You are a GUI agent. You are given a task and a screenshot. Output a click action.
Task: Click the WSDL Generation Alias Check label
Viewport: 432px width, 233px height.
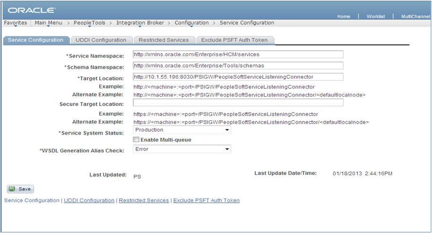(82, 151)
